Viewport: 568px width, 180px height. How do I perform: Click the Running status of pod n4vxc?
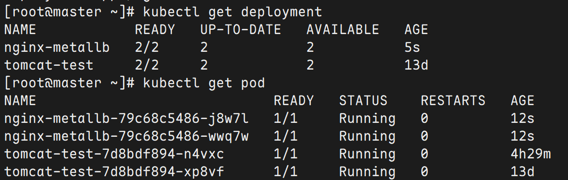point(367,155)
